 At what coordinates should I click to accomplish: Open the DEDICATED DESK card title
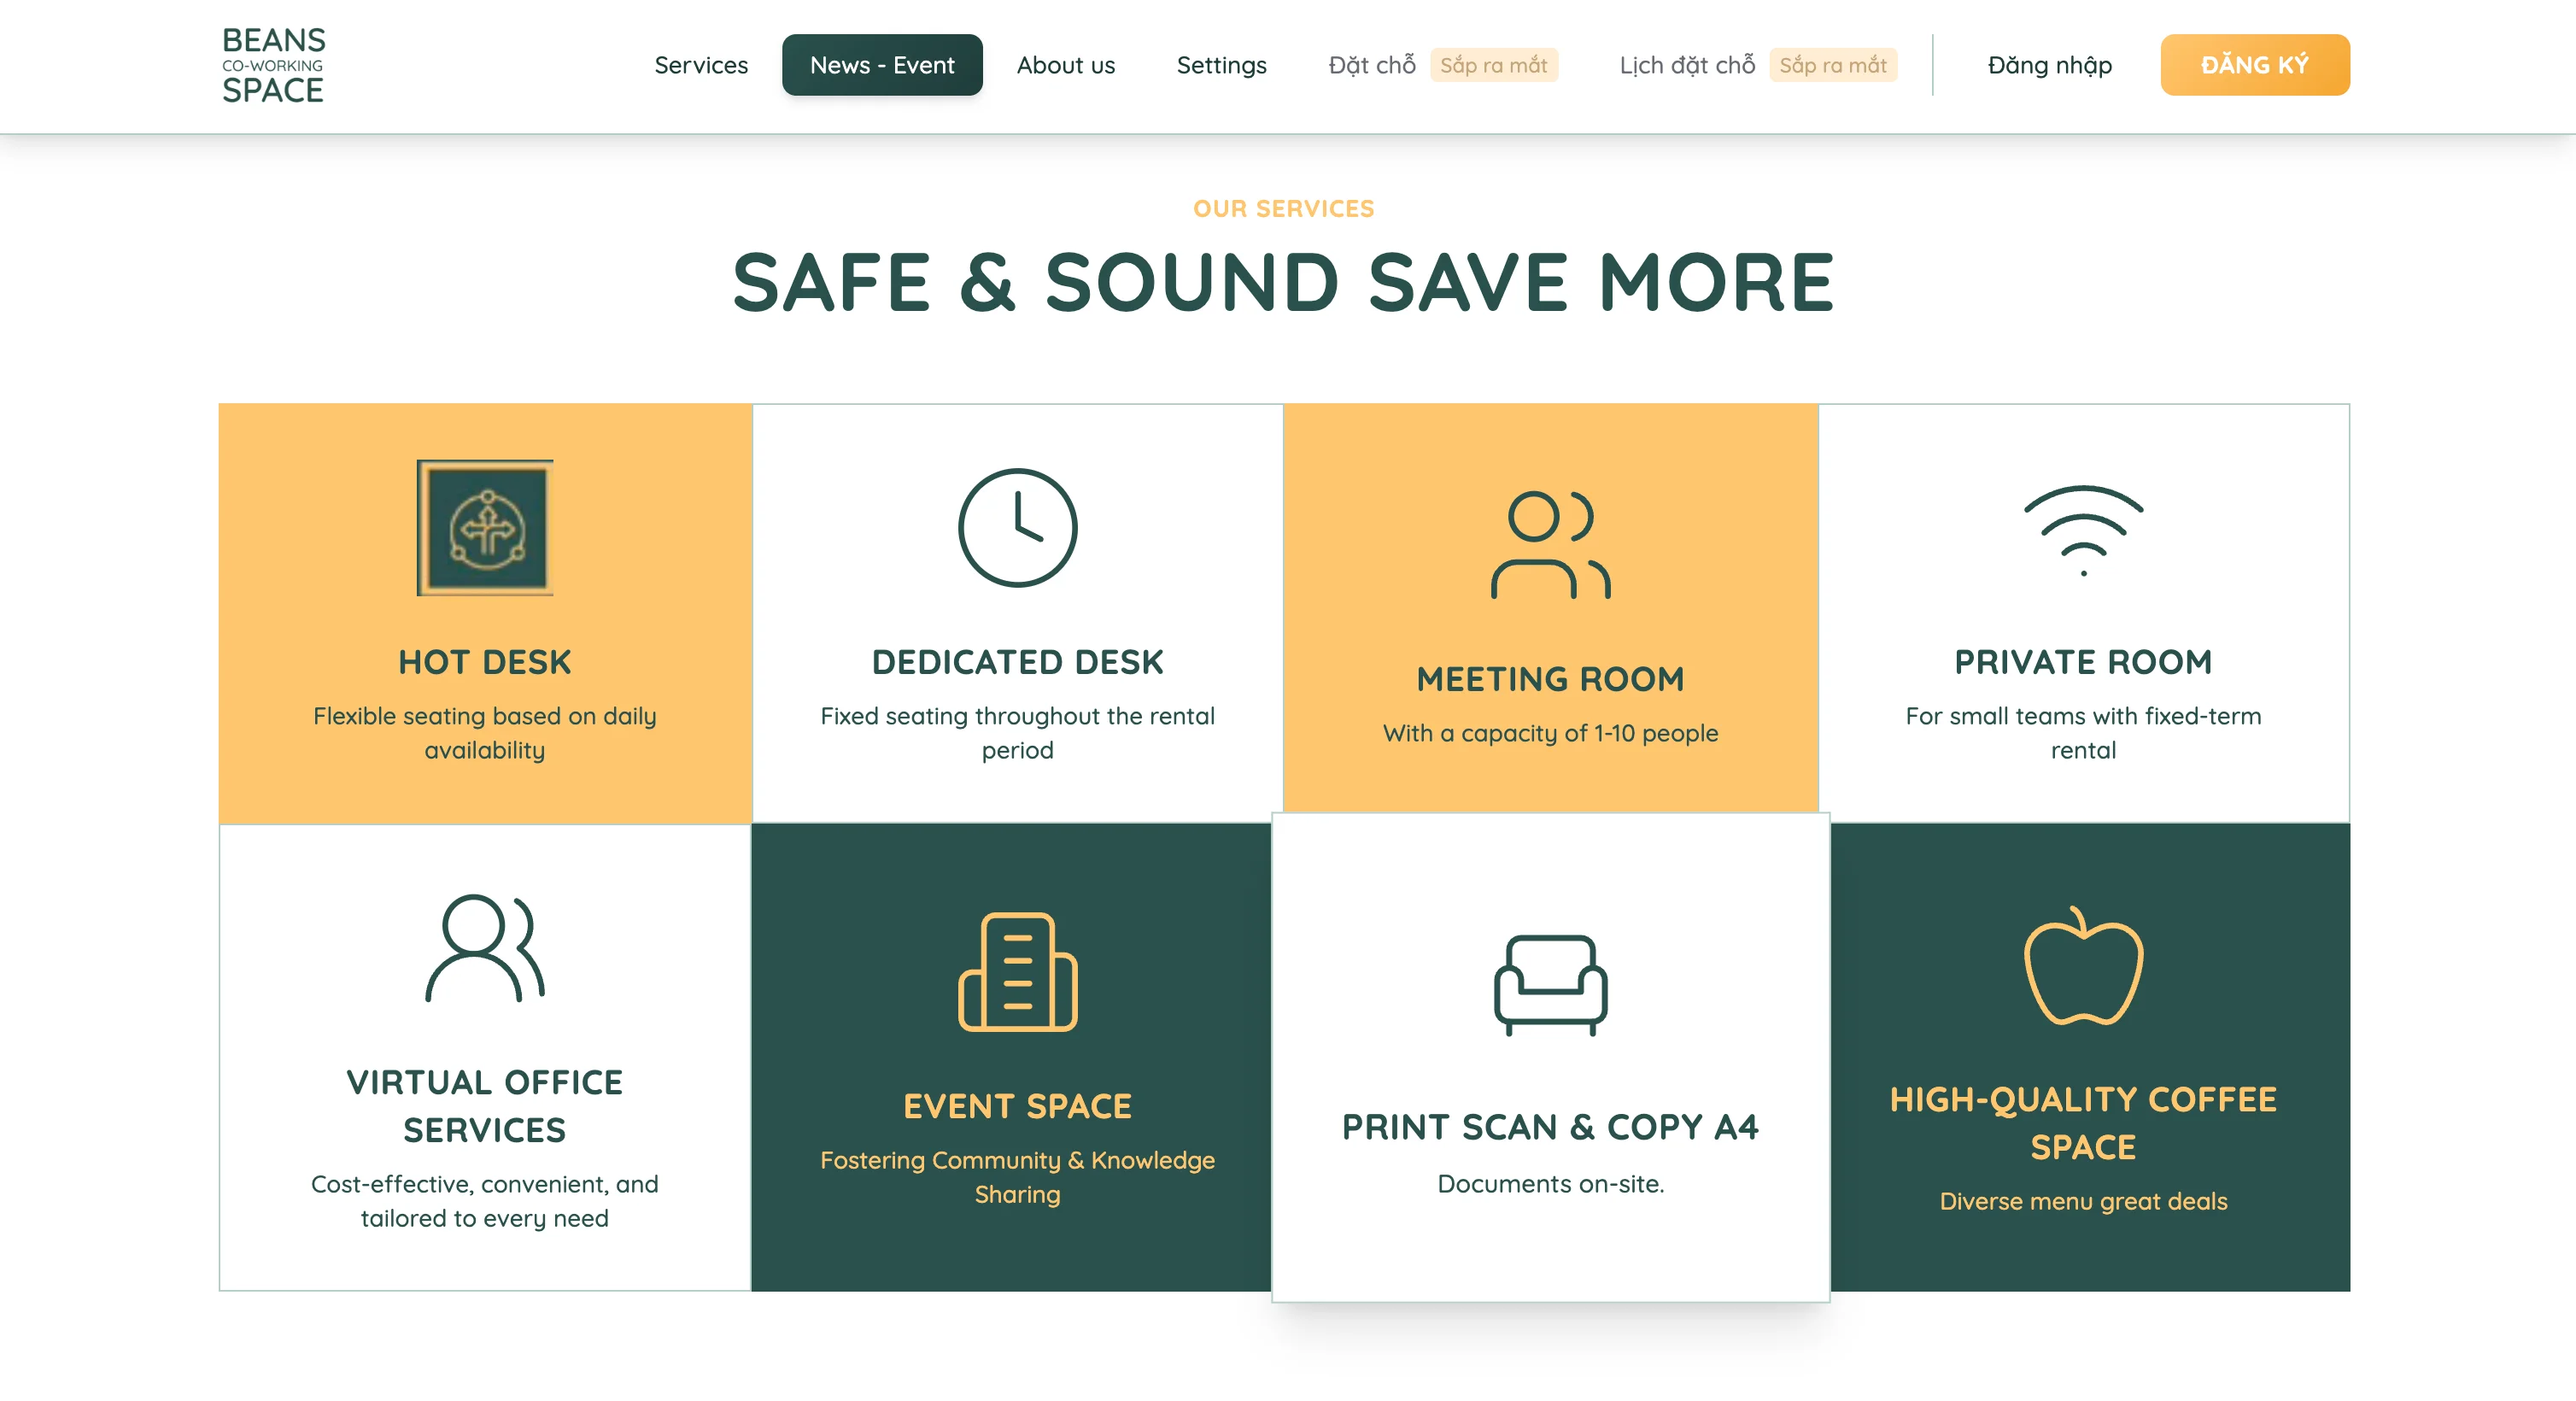coord(1017,662)
